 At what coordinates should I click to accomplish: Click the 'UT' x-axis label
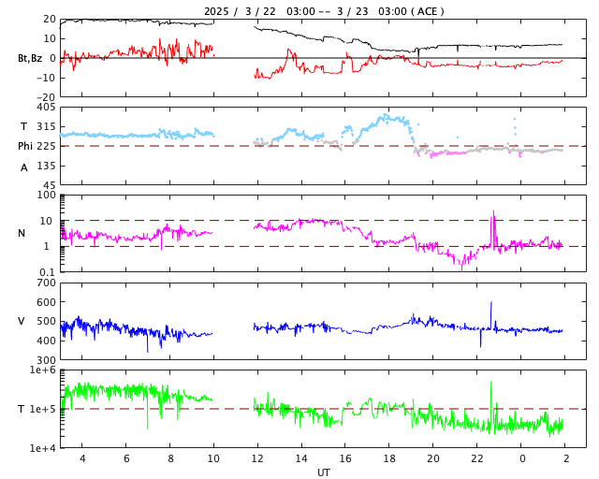click(x=323, y=472)
